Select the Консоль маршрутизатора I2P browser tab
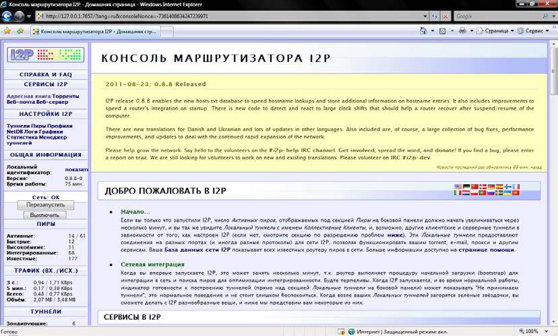558x336 pixels. tap(94, 31)
